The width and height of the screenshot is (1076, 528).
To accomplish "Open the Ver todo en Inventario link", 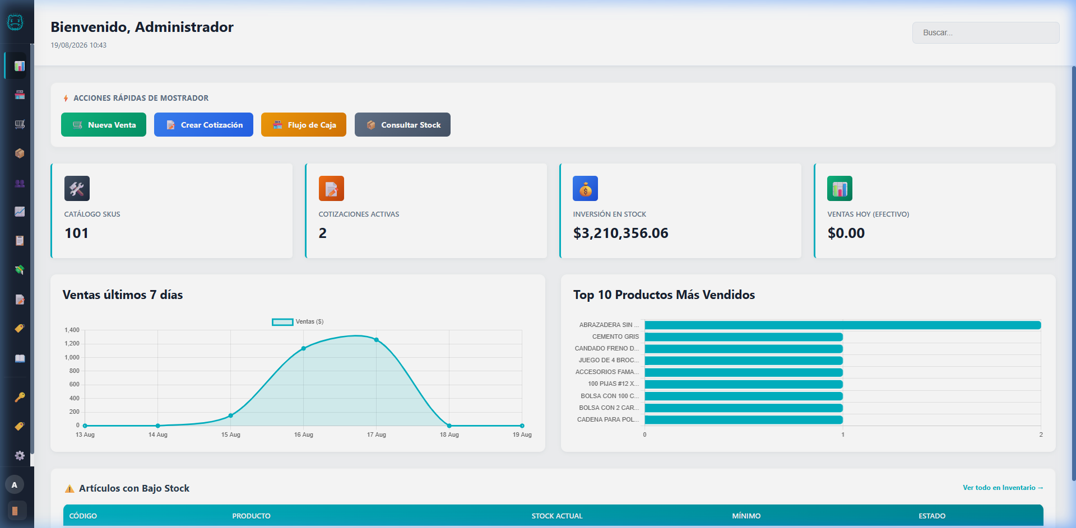I will click(x=1003, y=488).
